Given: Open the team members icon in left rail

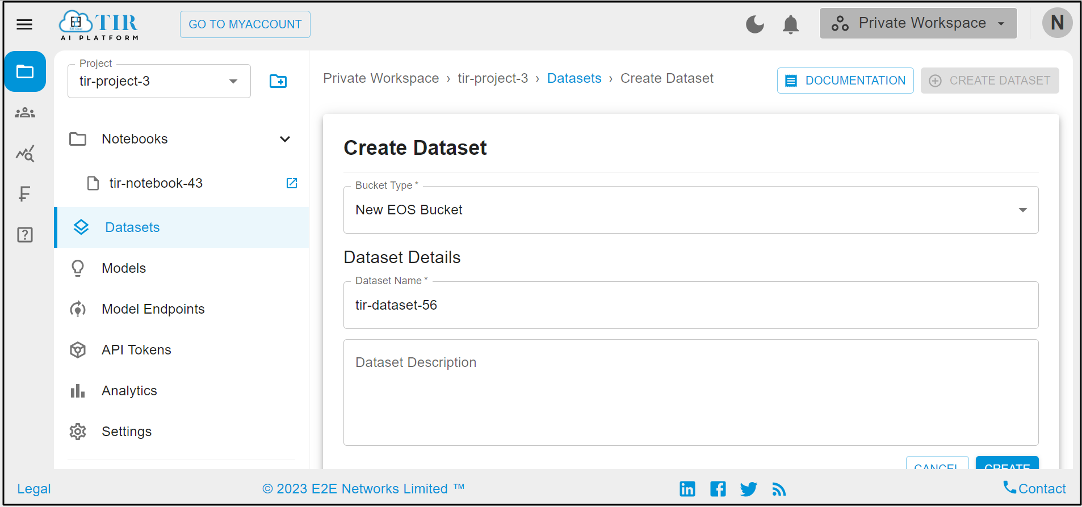Looking at the screenshot, I should [25, 113].
